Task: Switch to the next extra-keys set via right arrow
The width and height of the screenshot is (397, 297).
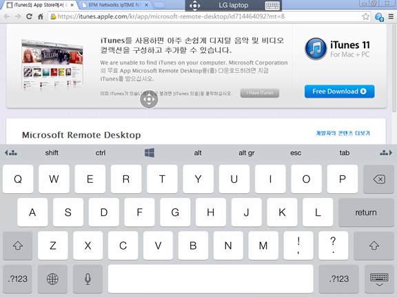Action: (386, 153)
